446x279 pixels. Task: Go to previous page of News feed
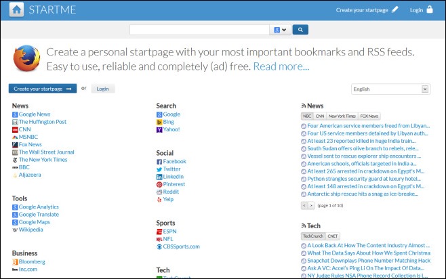304,205
